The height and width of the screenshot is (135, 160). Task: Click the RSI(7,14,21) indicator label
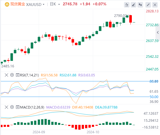(x=29, y=75)
